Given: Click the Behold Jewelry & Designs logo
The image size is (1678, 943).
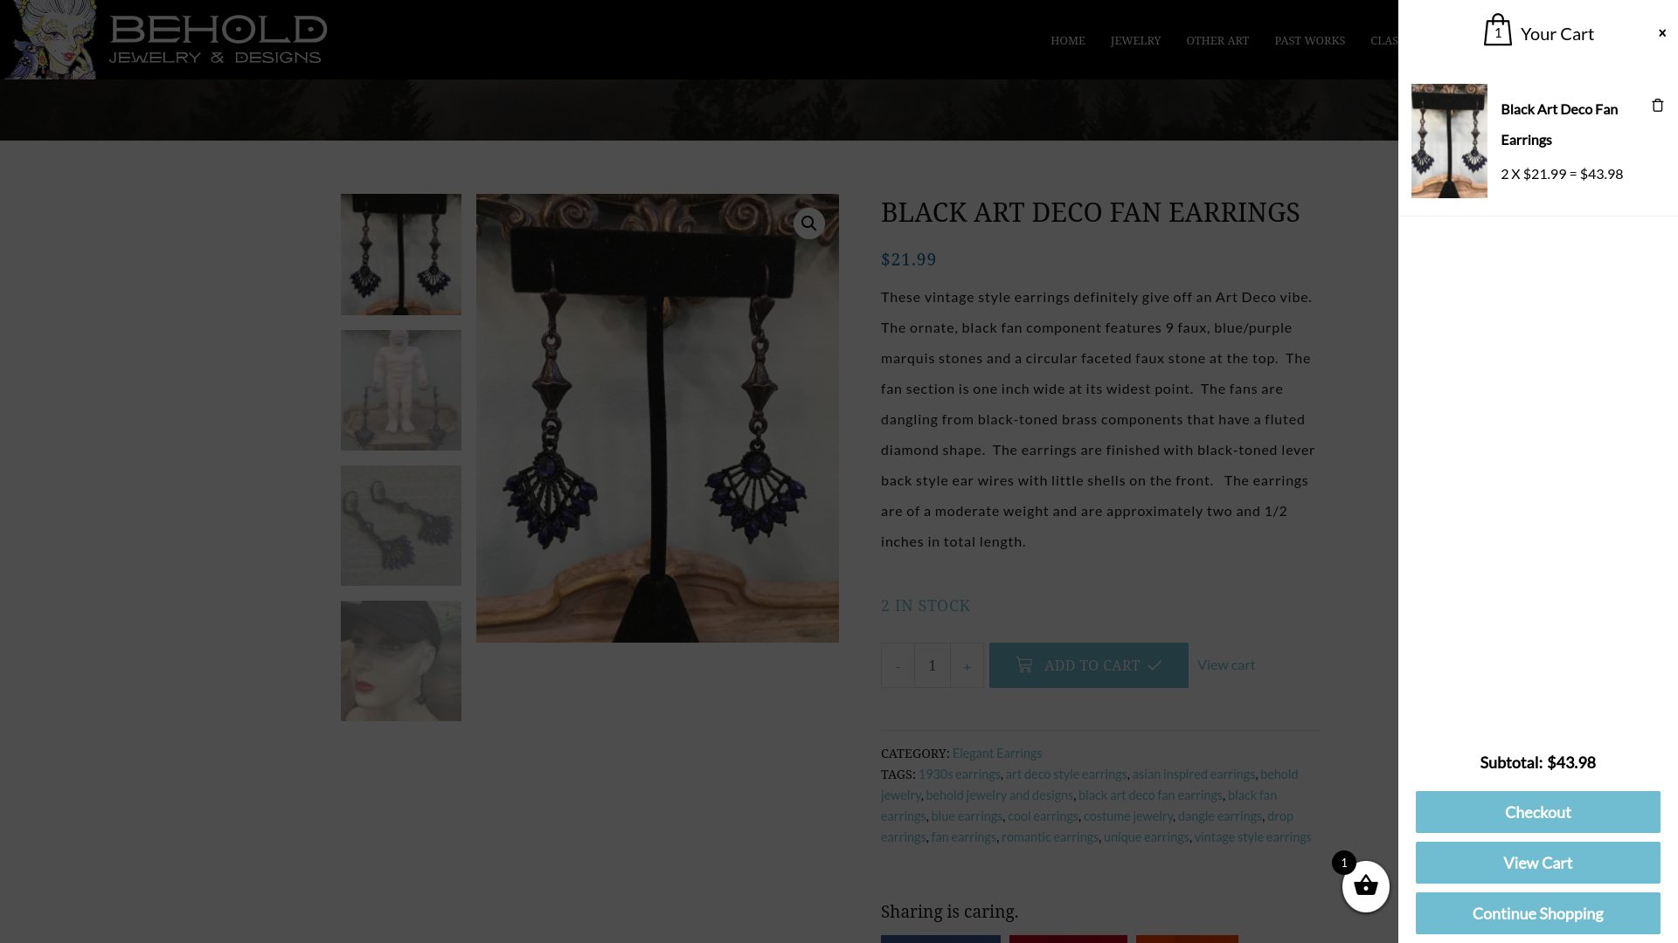Looking at the screenshot, I should (166, 39).
